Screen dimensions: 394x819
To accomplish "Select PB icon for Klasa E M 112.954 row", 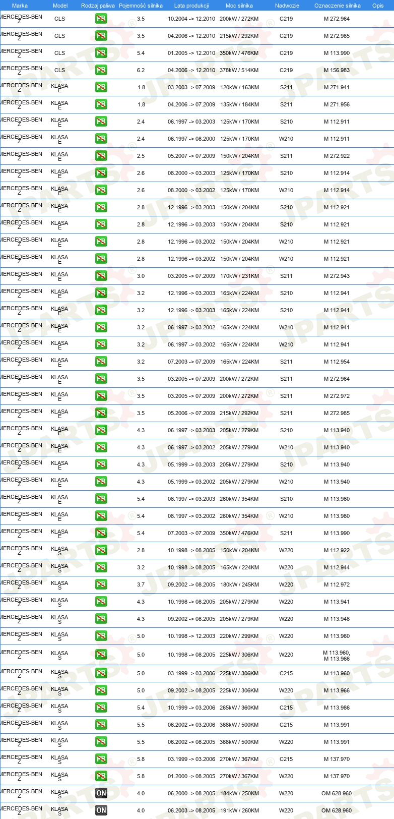I will click(x=101, y=362).
